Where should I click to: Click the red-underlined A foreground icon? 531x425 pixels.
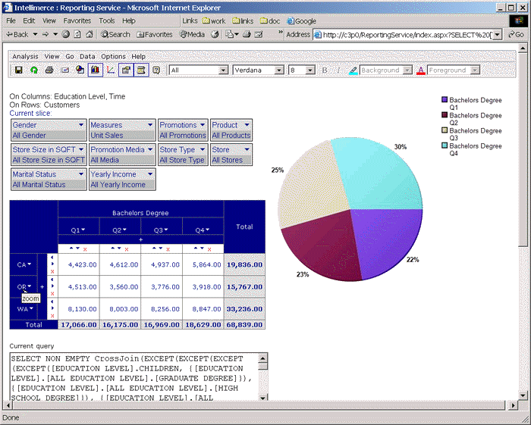(x=420, y=70)
